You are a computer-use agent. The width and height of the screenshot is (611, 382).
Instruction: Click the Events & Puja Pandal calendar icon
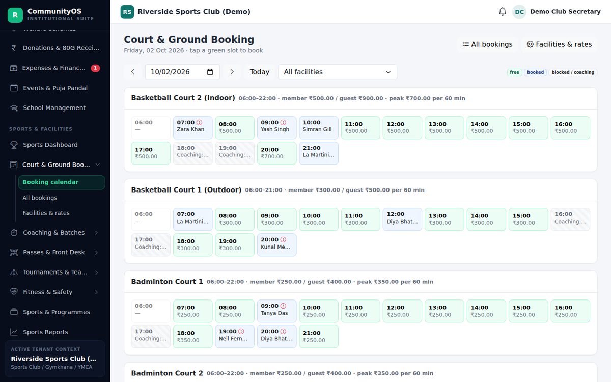(x=14, y=88)
